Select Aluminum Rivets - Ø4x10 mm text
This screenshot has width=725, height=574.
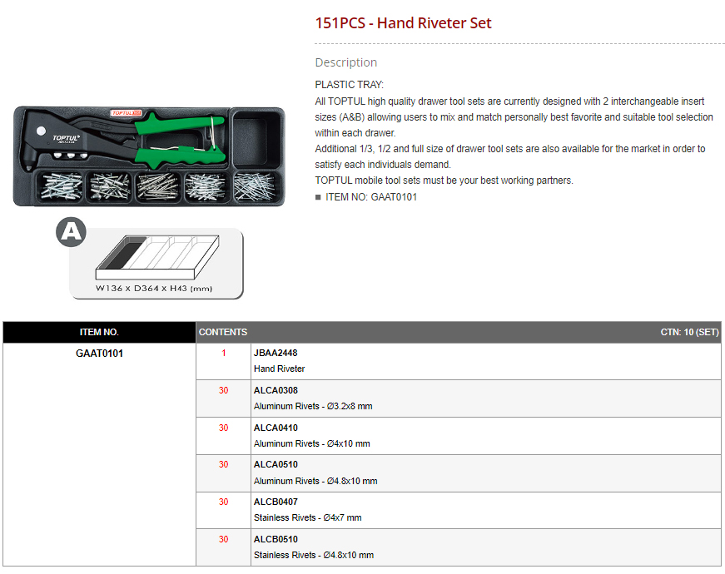311,443
